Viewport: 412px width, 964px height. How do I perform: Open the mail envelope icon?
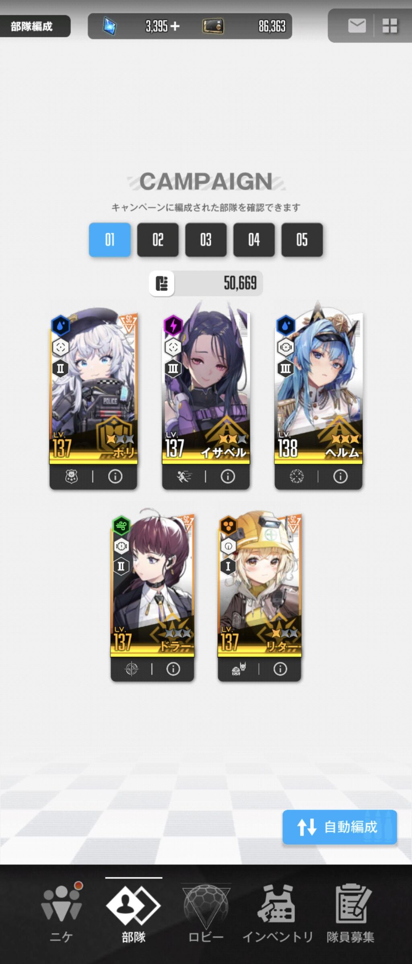tap(356, 26)
